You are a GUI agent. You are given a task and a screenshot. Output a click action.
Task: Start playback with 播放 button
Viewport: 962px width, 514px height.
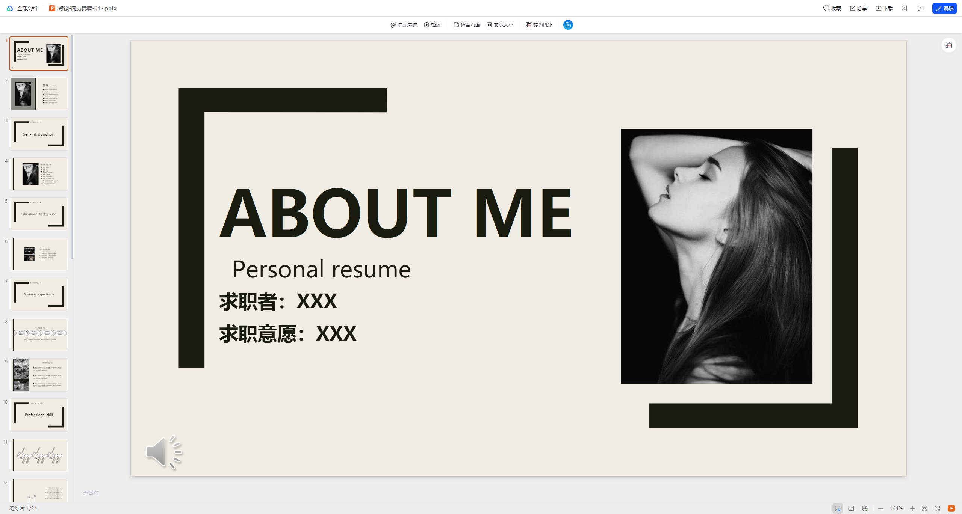(432, 25)
